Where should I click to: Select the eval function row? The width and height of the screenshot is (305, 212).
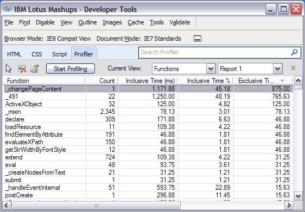[148, 165]
